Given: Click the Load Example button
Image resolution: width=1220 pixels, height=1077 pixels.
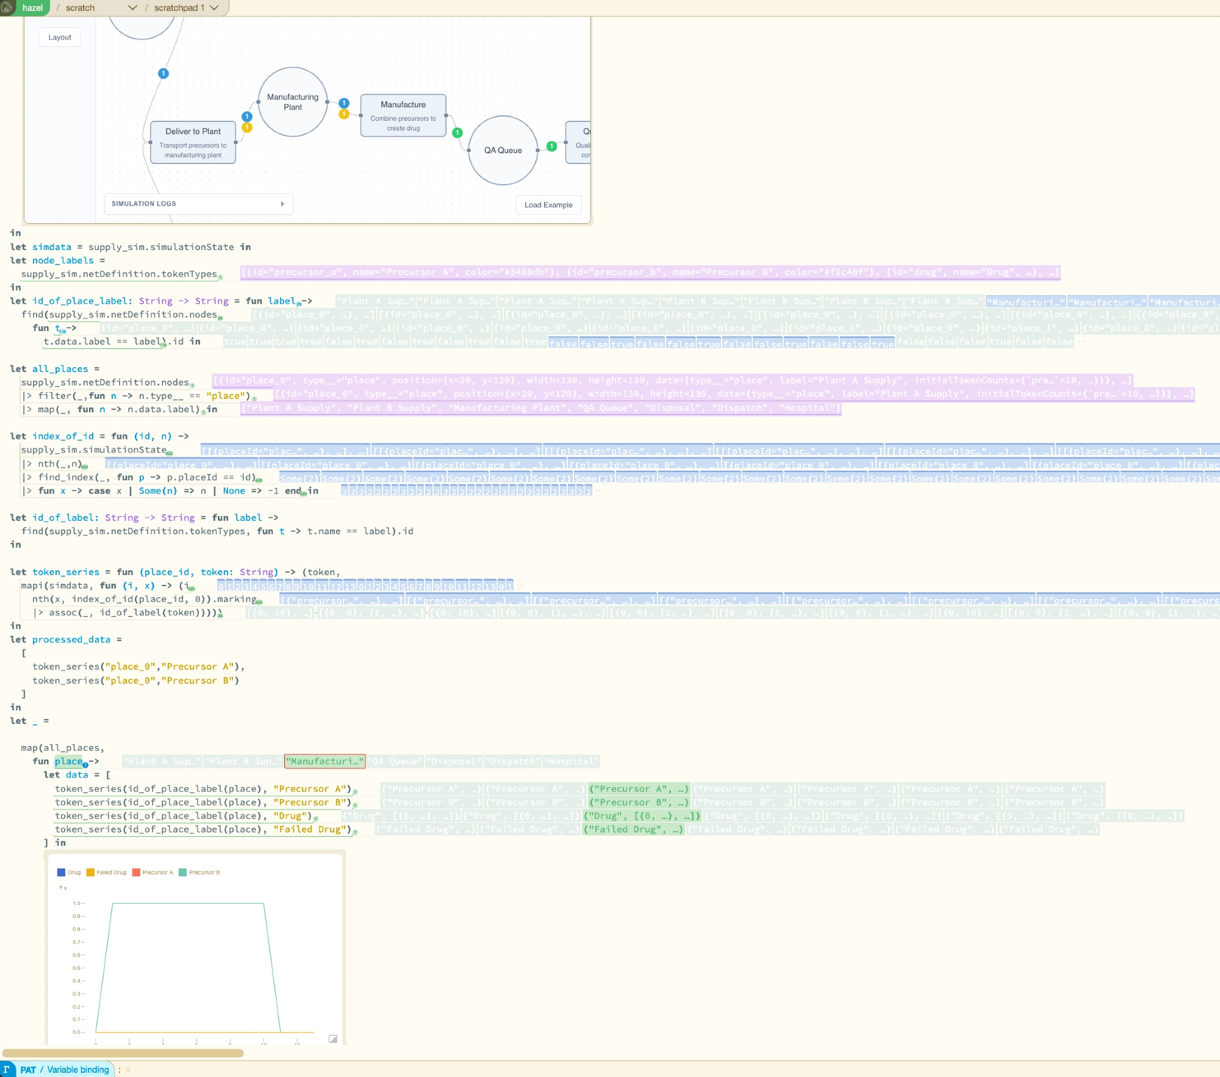Looking at the screenshot, I should (x=548, y=205).
